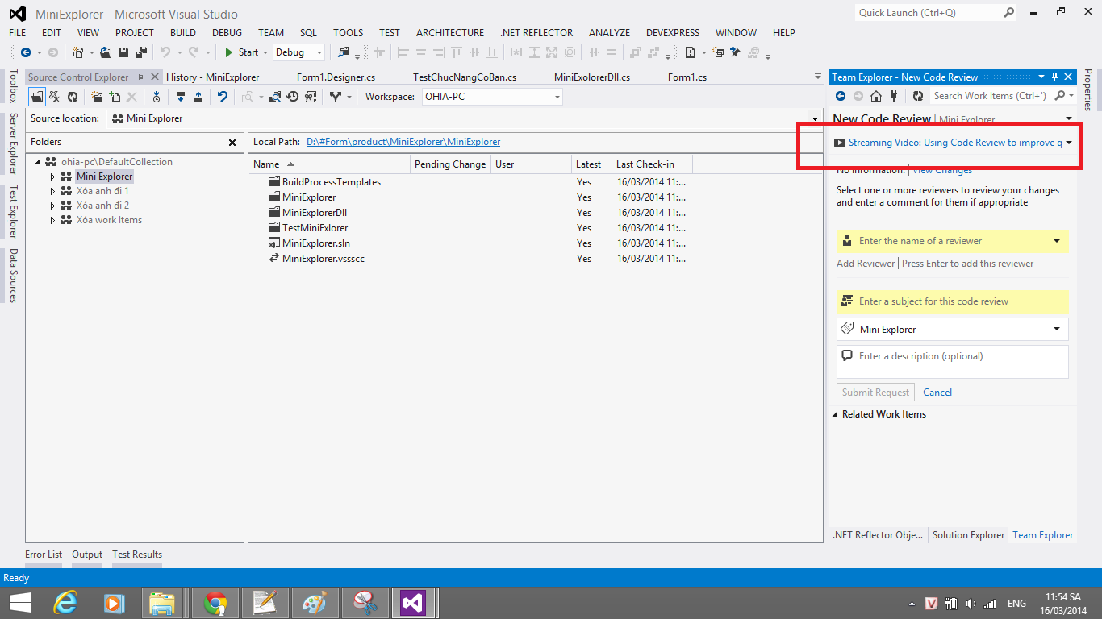Select the MiniExplorer.sln file
Image resolution: width=1102 pixels, height=619 pixels.
315,243
